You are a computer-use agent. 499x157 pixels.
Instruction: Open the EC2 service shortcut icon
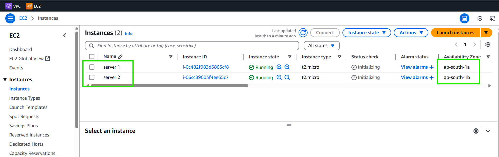click(x=29, y=6)
